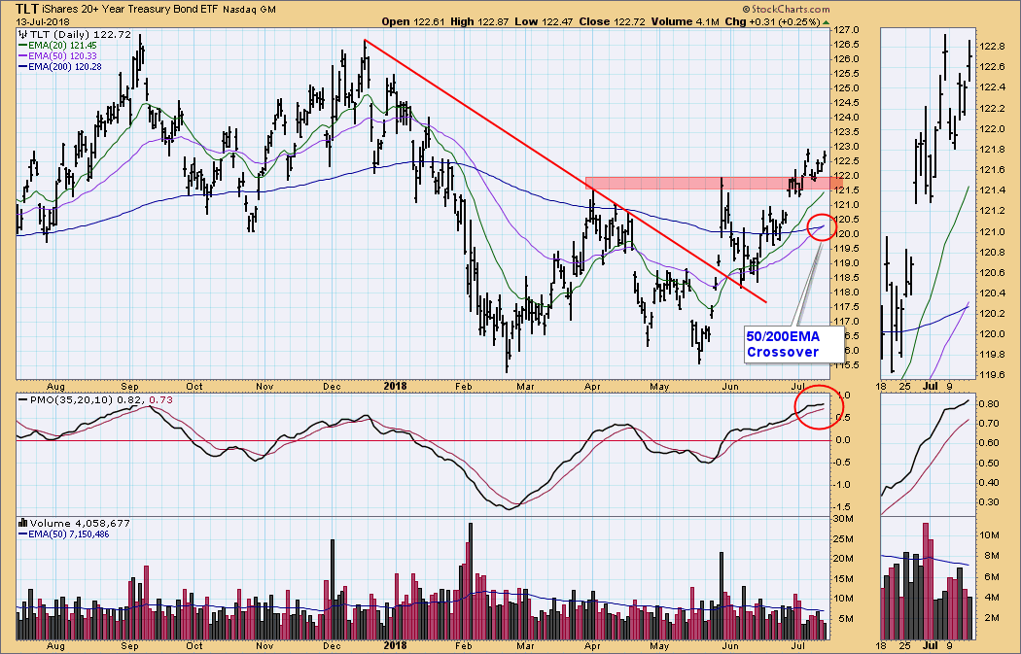This screenshot has height=654, width=1021.
Task: Click the Volume 4,058,677 legend
Action: coord(80,523)
